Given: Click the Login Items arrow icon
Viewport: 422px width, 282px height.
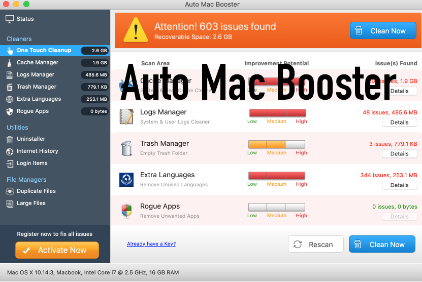Looking at the screenshot, I should coord(10,164).
